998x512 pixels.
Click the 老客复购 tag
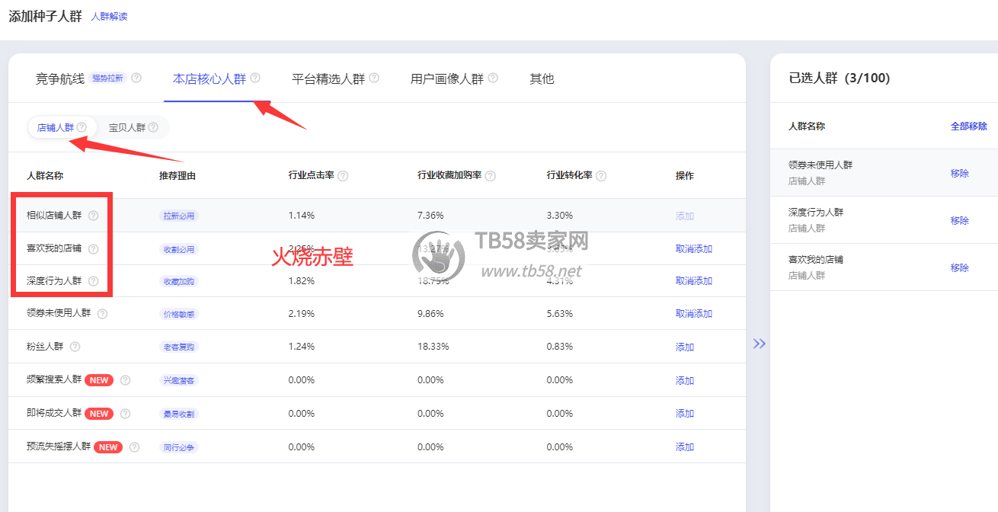178,347
